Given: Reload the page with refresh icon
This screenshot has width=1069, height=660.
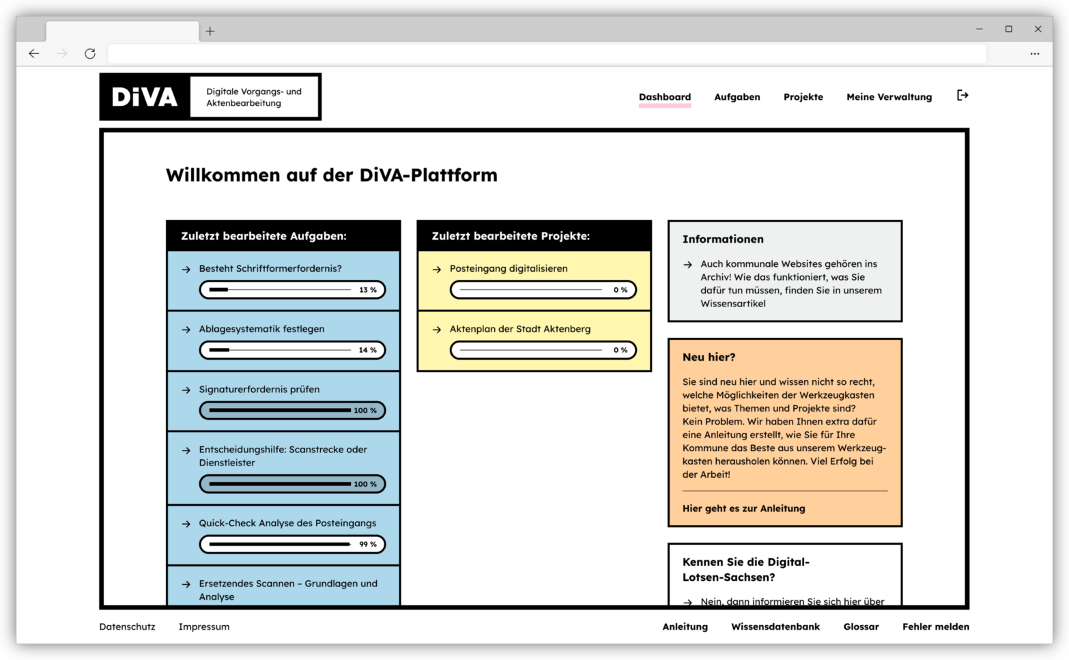Looking at the screenshot, I should 90,53.
